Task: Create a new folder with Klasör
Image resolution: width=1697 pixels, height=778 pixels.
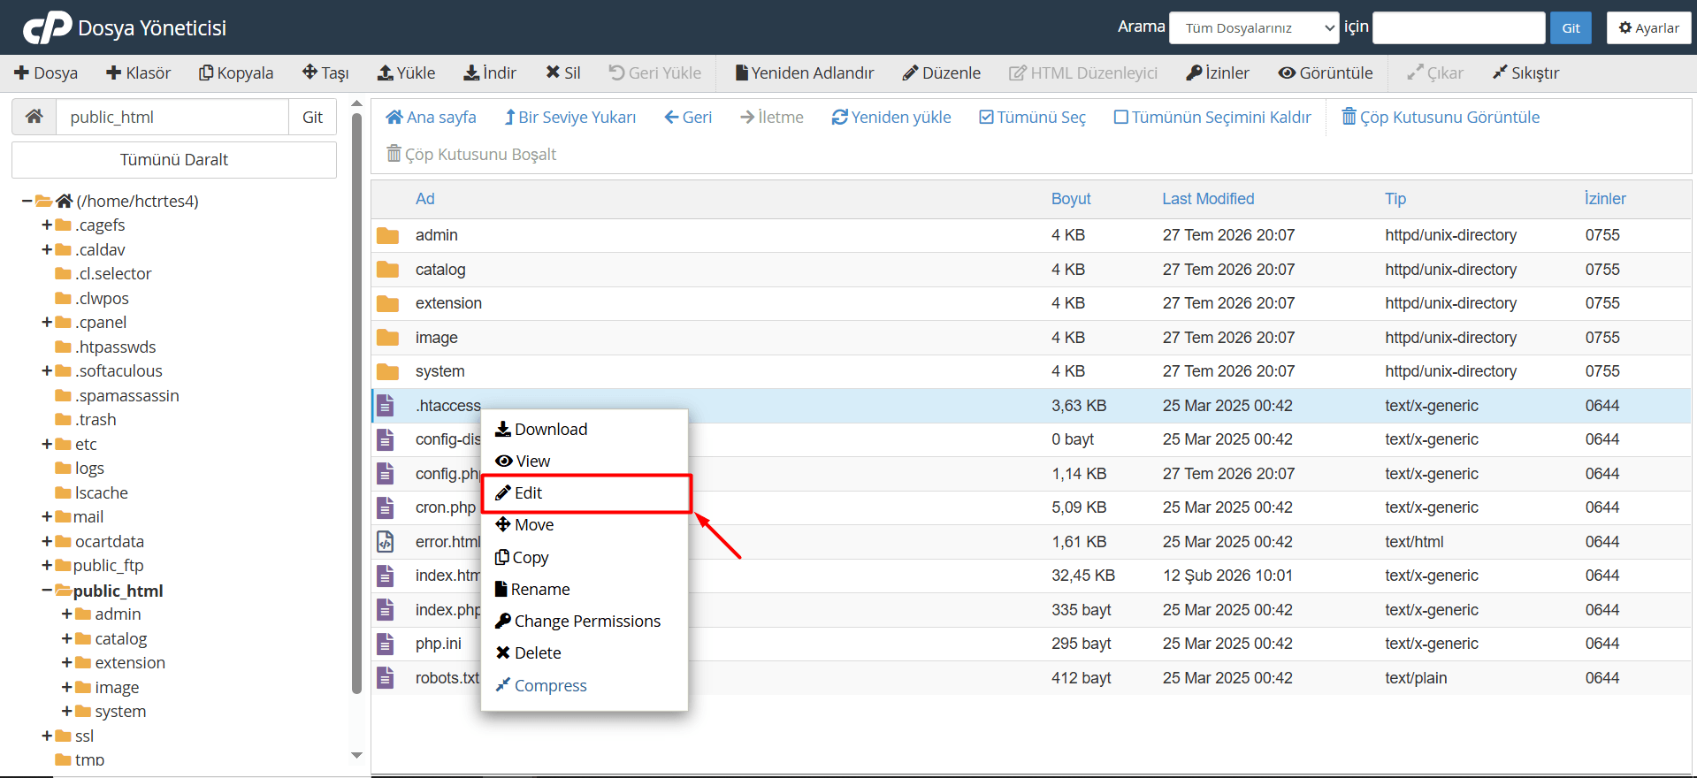Action: pyautogui.click(x=138, y=72)
